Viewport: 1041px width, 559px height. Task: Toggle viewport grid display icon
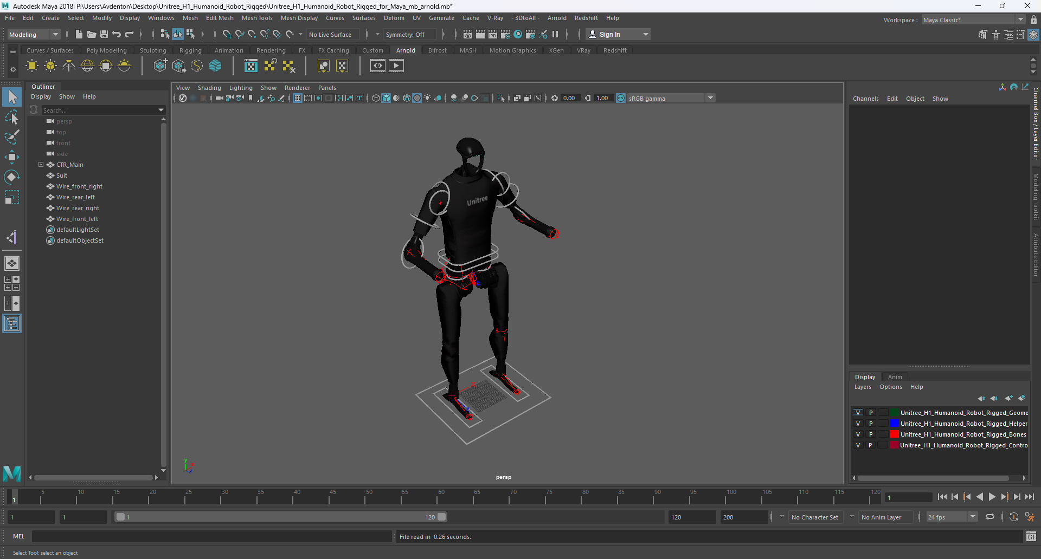click(298, 98)
